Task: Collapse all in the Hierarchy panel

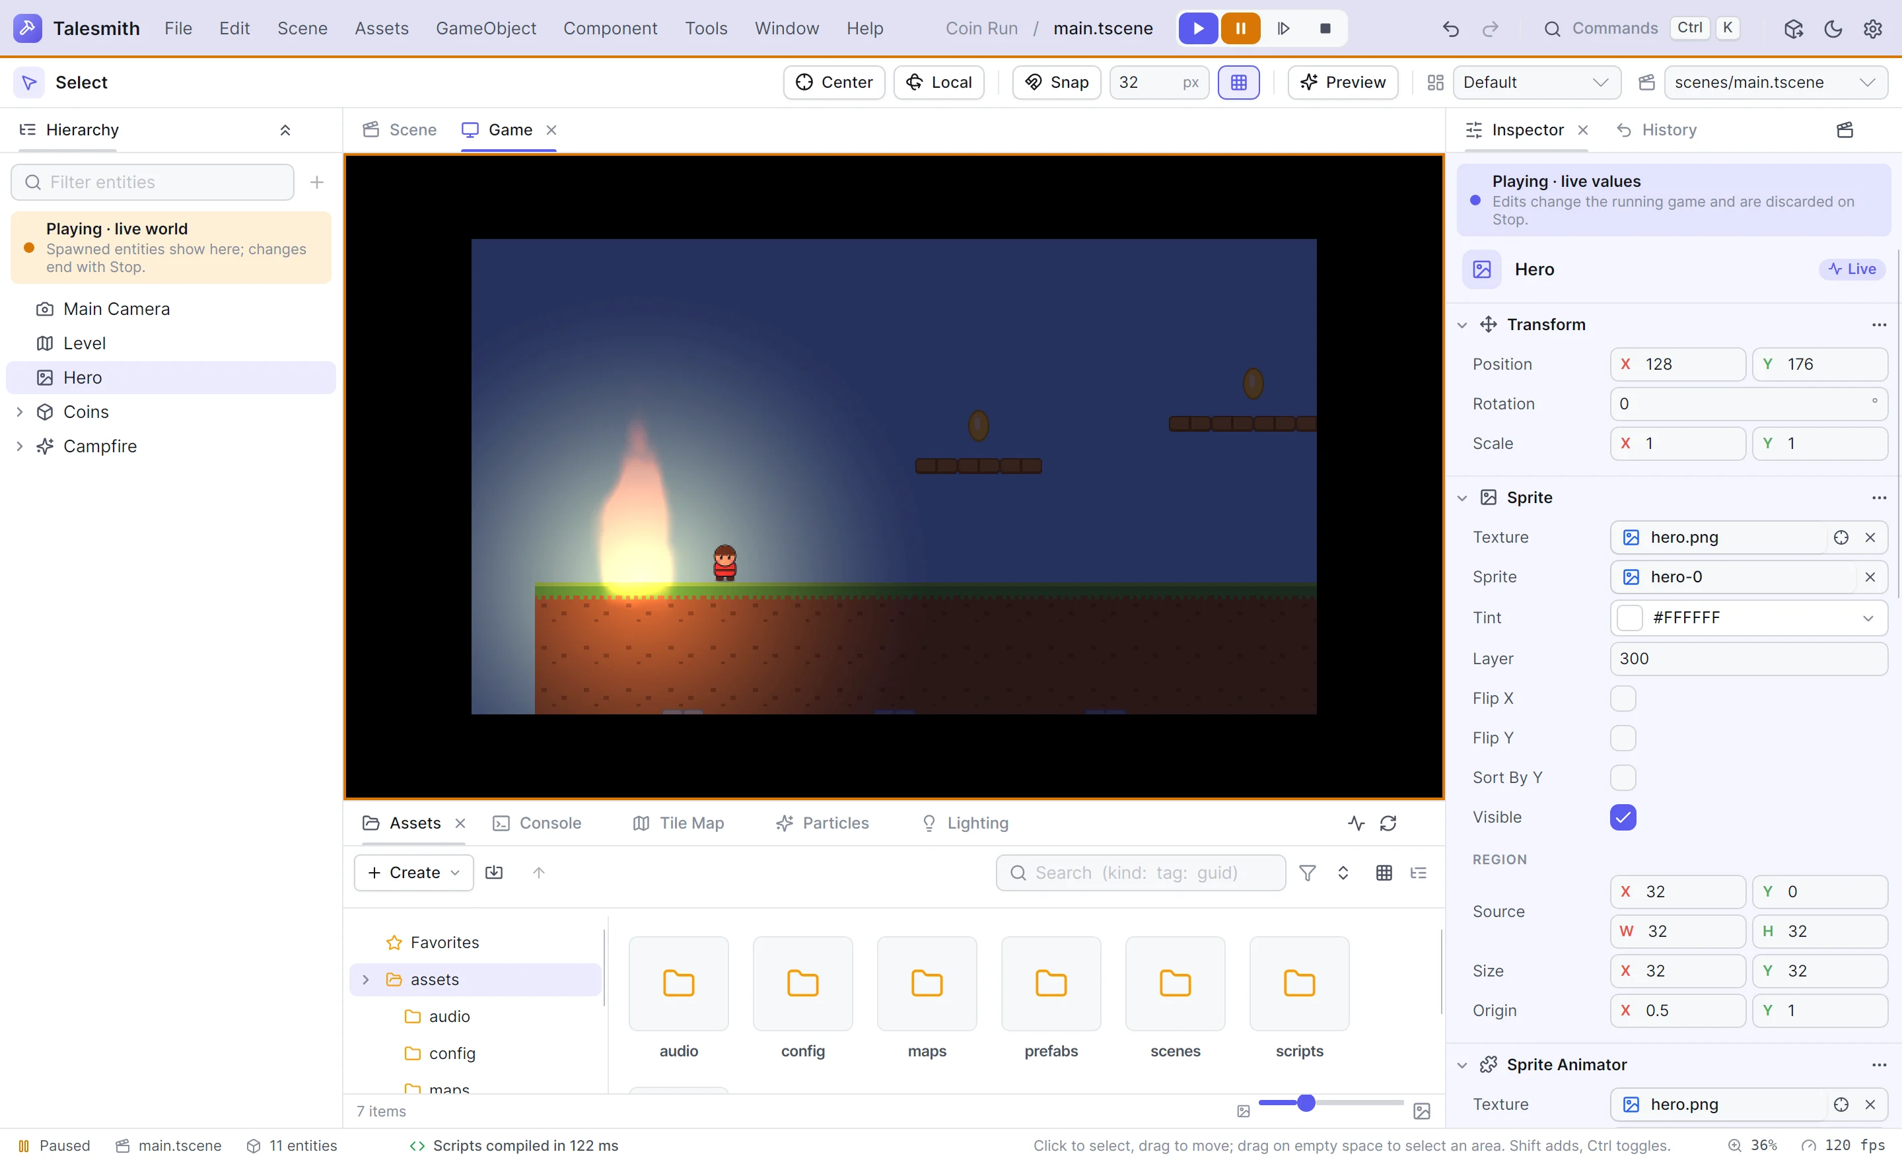Action: [285, 129]
